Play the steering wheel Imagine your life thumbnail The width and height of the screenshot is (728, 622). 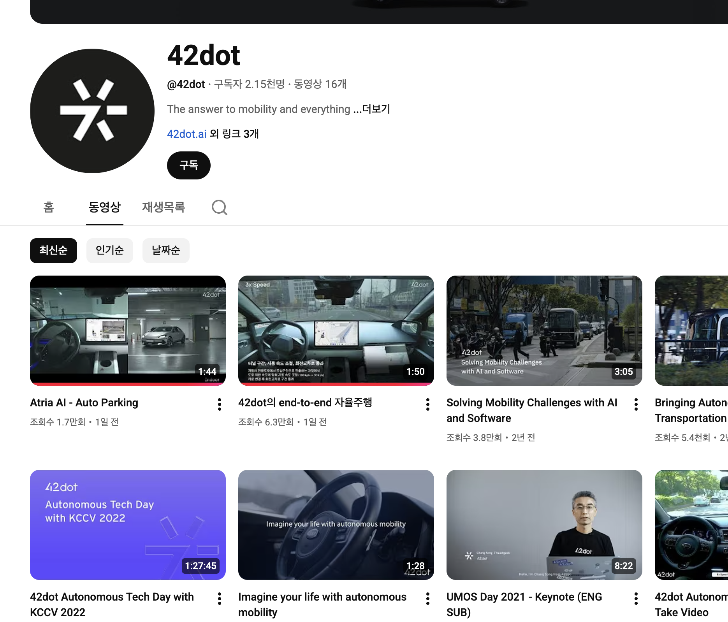pyautogui.click(x=336, y=525)
